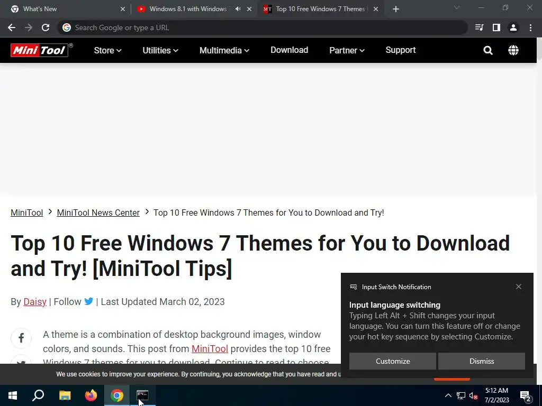The width and height of the screenshot is (542, 406).
Task: Open Chrome media controls icon
Action: 479,27
